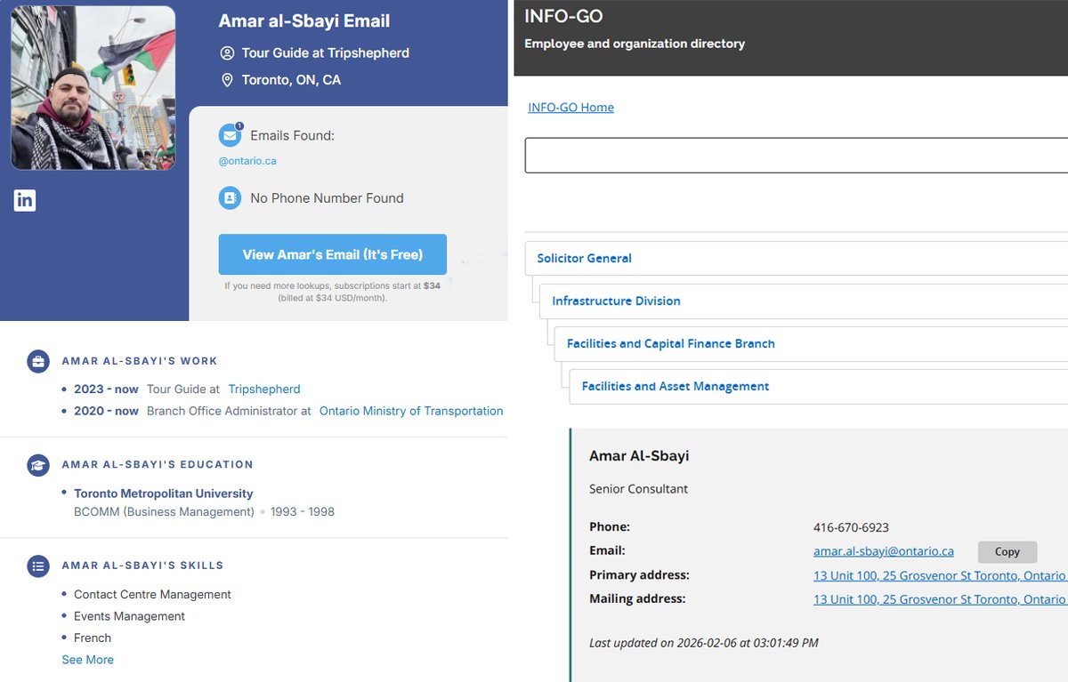
Task: Open the LinkedIn icon under the profile photo
Action: [25, 200]
